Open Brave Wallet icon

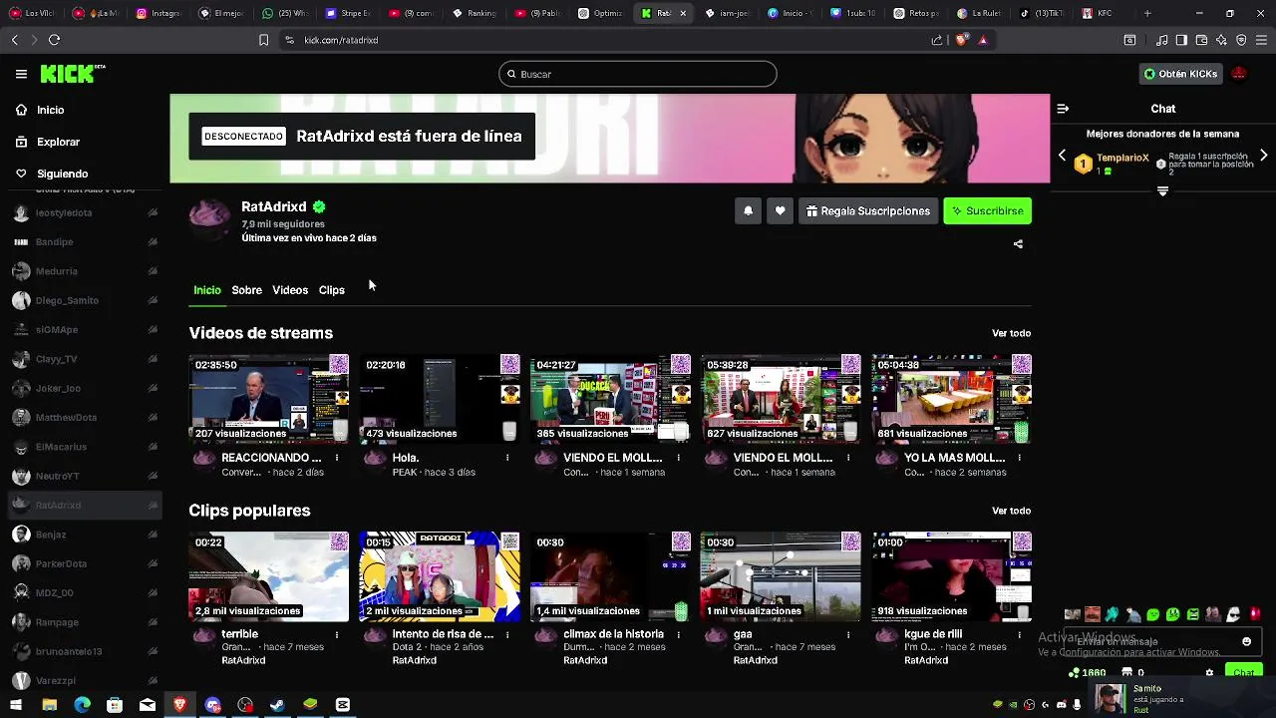1201,40
